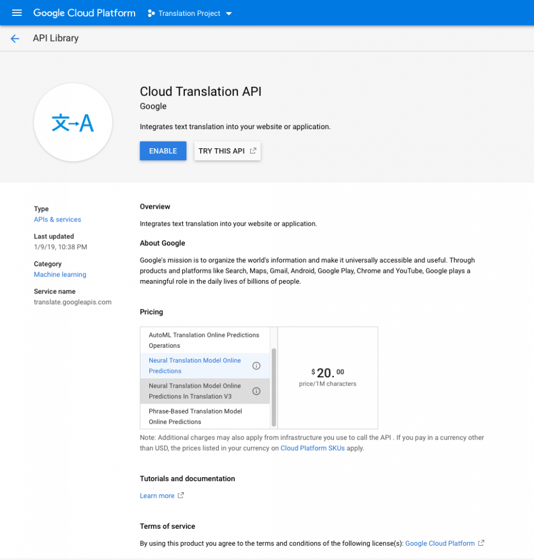Click the Cloud Translation API circular logo
The width and height of the screenshot is (534, 560).
click(73, 122)
